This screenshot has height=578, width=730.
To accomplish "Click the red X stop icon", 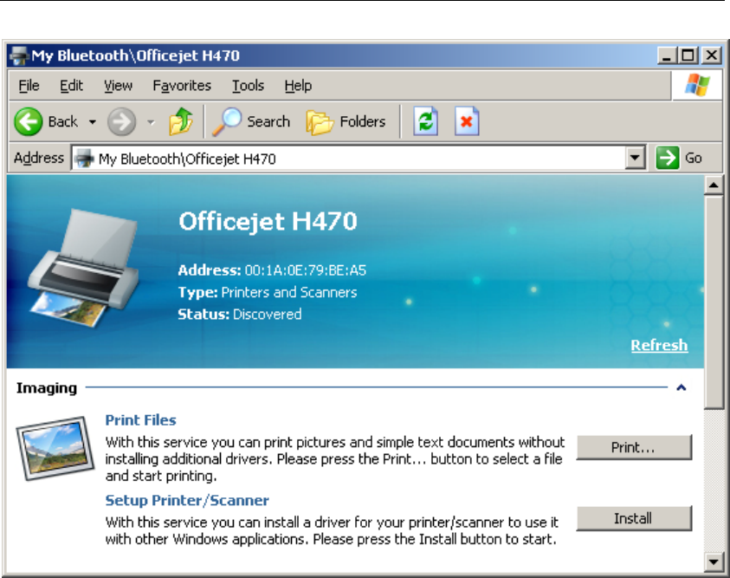I will [x=467, y=121].
